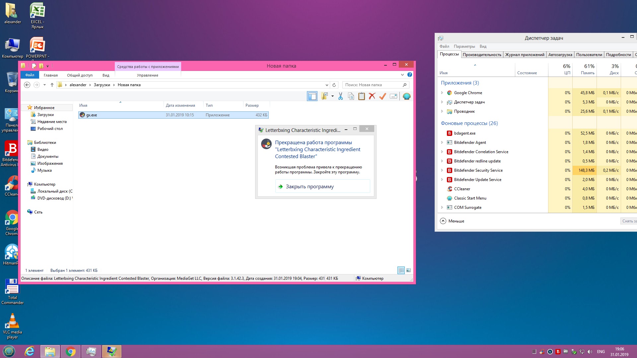Toggle the navigation pane button in toolbar
Screen dimensions: 637x358
click(x=312, y=96)
